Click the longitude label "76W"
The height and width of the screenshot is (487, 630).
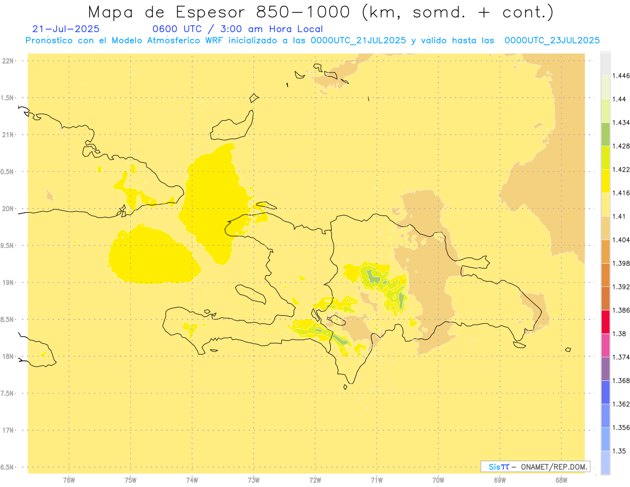click(69, 479)
